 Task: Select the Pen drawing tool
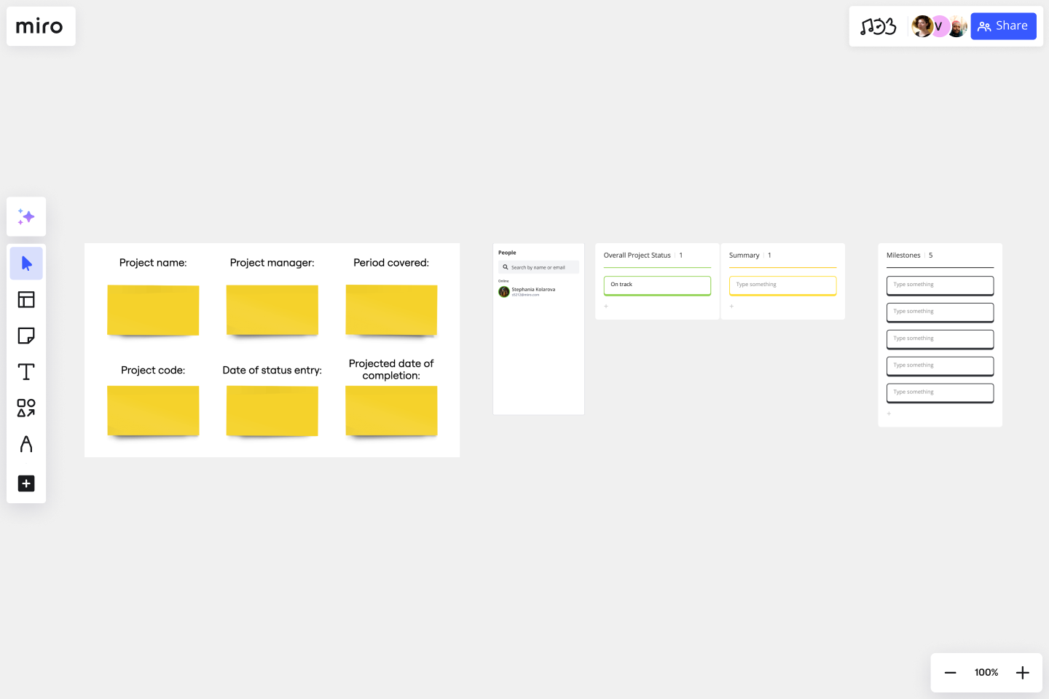(26, 444)
